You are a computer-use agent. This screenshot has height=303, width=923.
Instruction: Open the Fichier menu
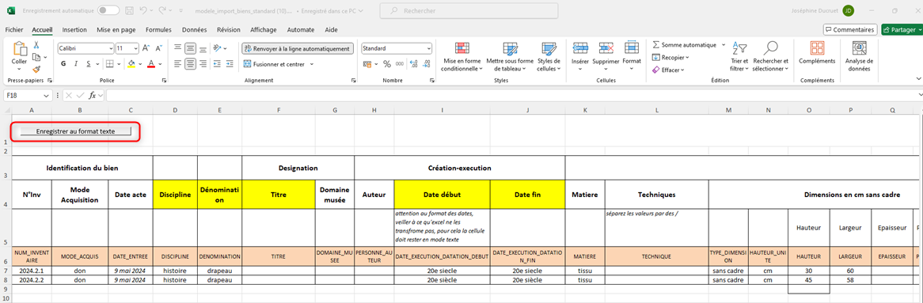point(14,29)
